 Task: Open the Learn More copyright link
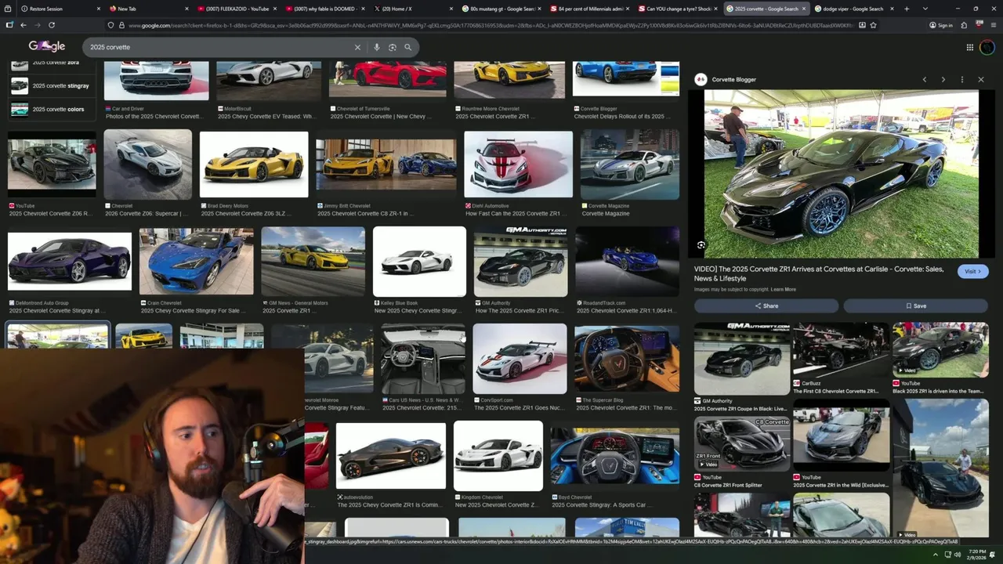[784, 290]
